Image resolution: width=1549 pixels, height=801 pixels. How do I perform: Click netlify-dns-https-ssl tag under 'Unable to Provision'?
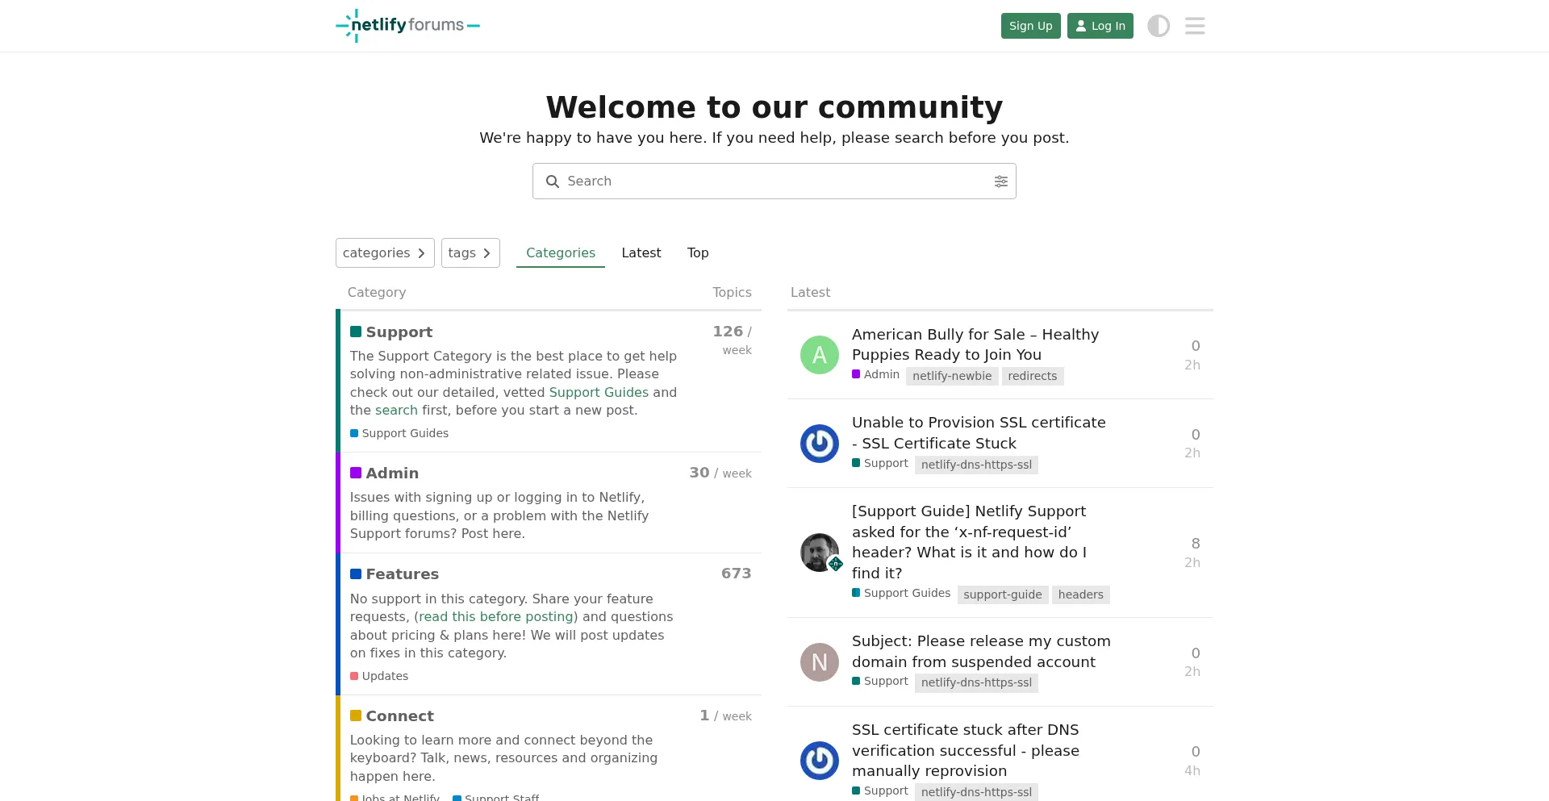click(x=976, y=465)
